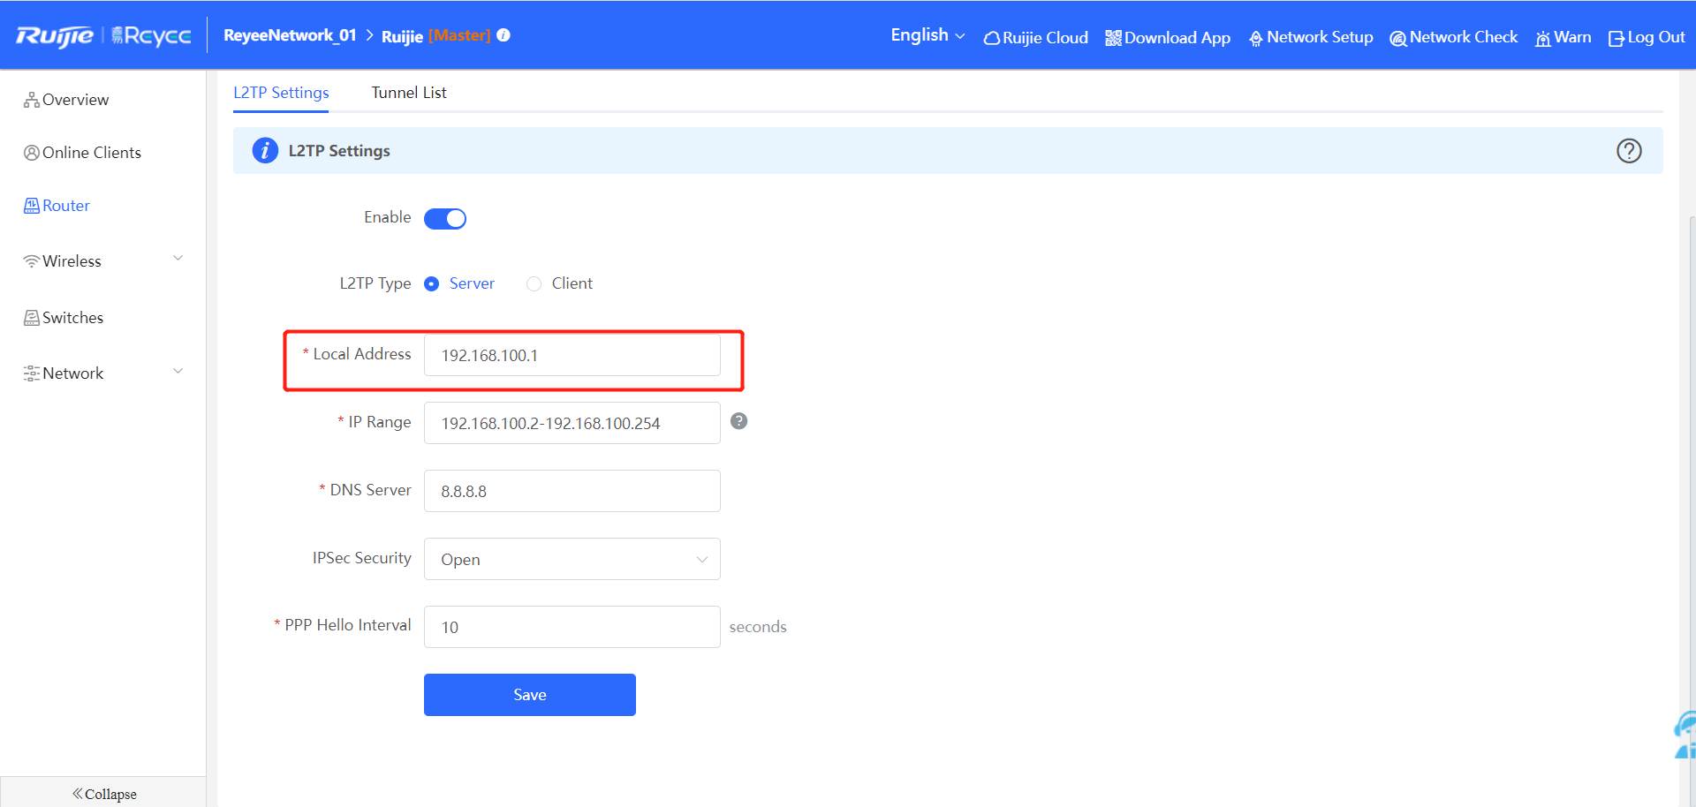Open Network Check in the header

point(1453,37)
